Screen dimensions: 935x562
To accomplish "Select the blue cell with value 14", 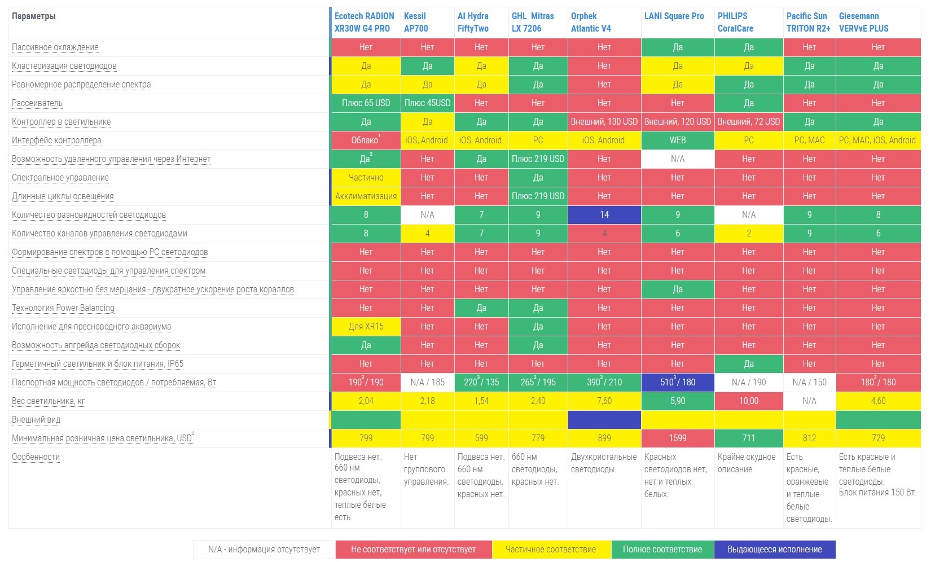I will [x=604, y=215].
